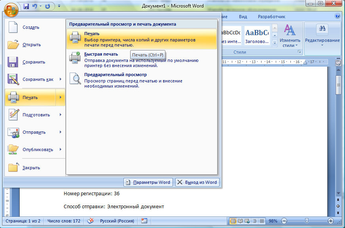The width and height of the screenshot is (345, 228).
Task: Click the blue Help question mark icon
Action: pos(337,16)
